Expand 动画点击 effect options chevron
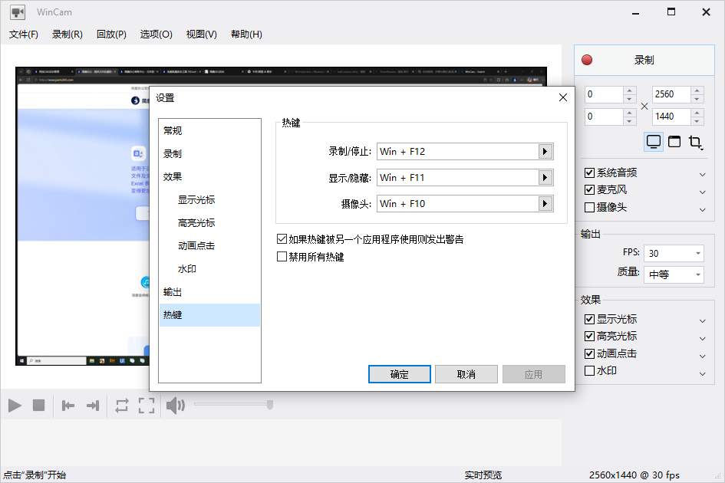This screenshot has height=483, width=725. point(702,356)
